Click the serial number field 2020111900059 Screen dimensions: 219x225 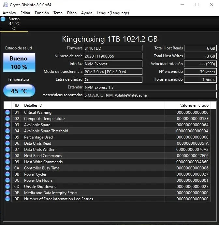pyautogui.click(x=113, y=56)
